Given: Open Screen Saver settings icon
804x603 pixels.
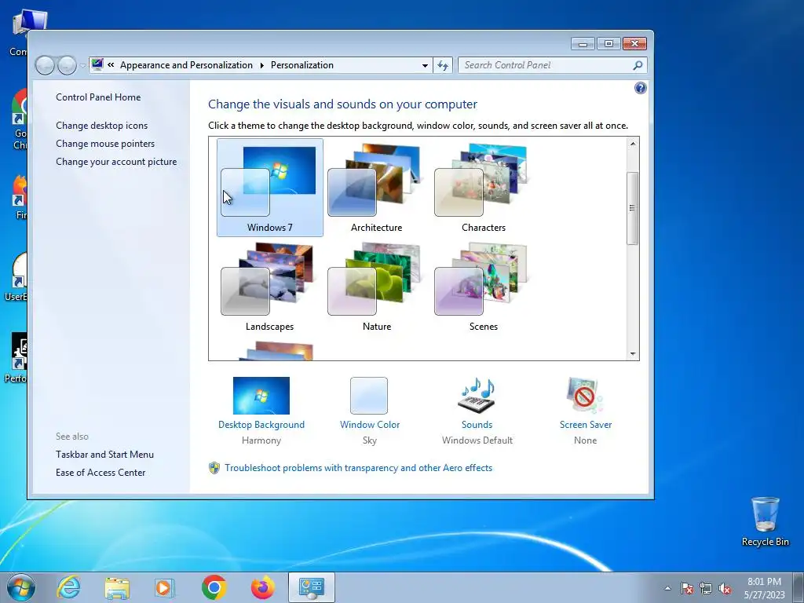Looking at the screenshot, I should point(585,396).
